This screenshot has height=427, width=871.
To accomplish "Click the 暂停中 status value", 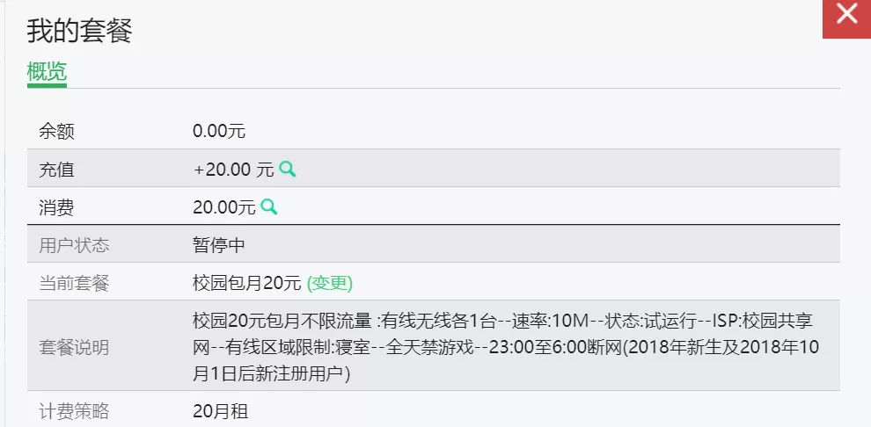I will click(219, 245).
